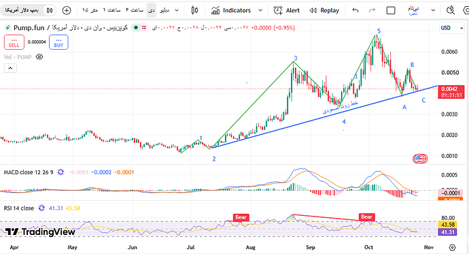The width and height of the screenshot is (469, 254).
Task: Select the weekly دبلیو timeframe
Action: point(164,10)
